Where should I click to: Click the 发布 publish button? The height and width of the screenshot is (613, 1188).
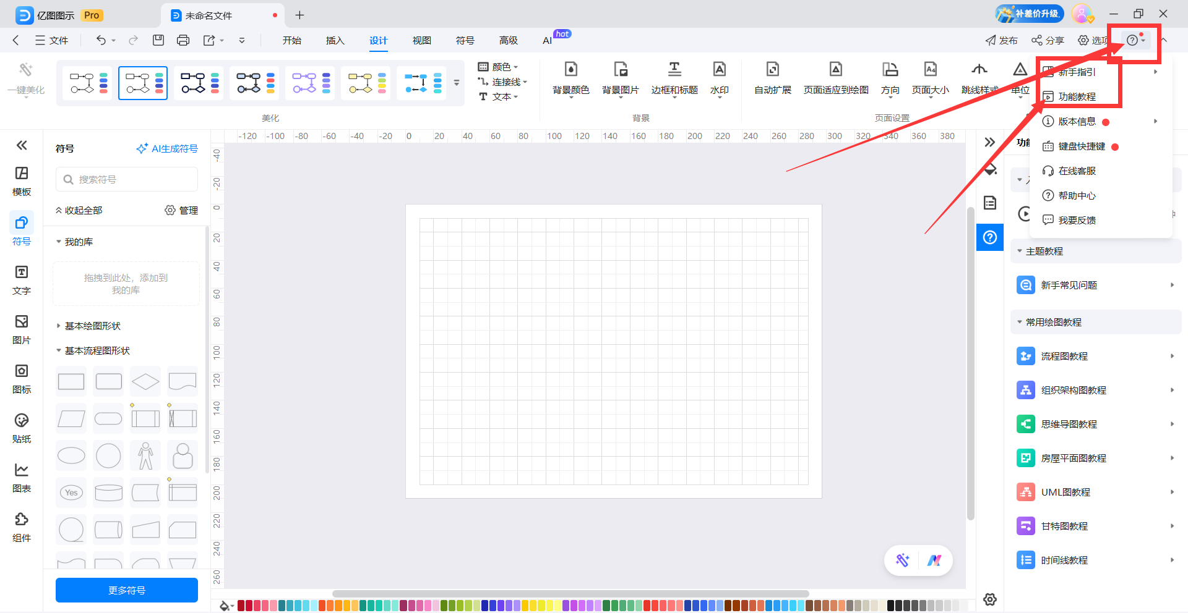coord(1001,40)
